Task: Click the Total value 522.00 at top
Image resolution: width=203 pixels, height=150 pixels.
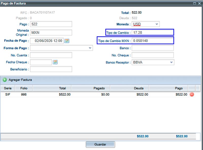Action: click(137, 12)
